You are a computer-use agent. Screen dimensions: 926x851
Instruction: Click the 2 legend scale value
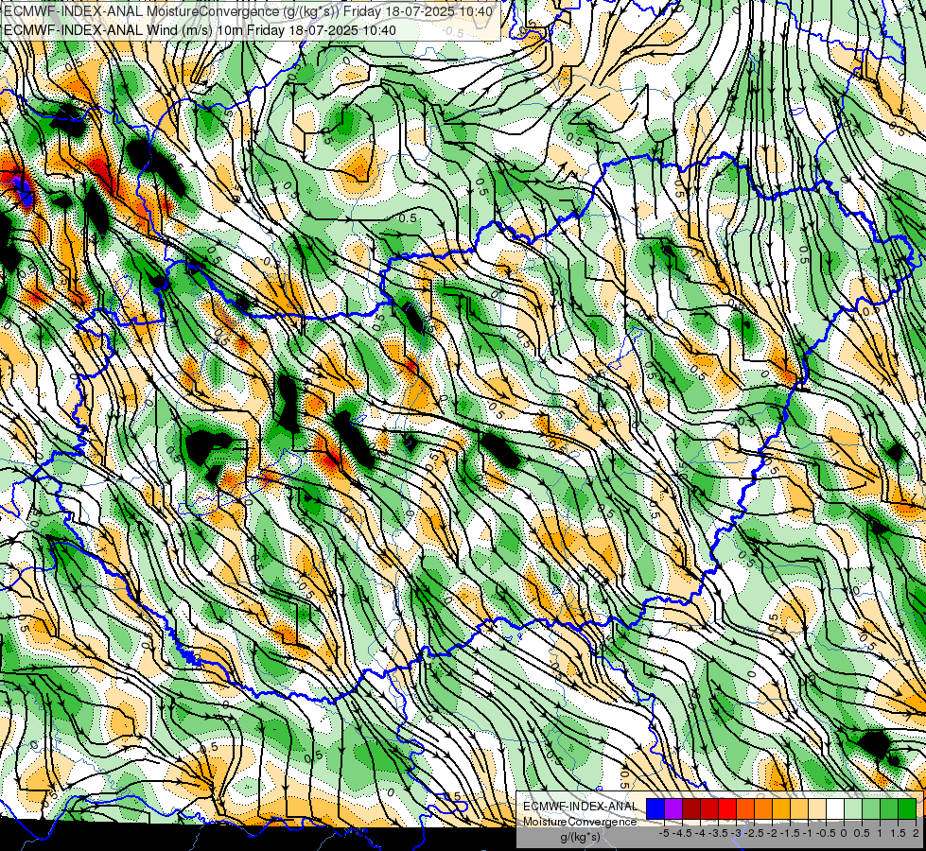pos(916,833)
